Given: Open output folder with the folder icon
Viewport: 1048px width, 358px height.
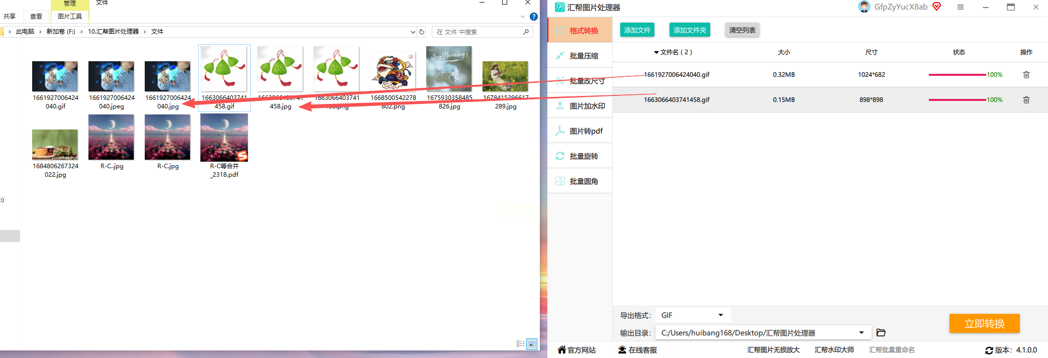Looking at the screenshot, I should [x=881, y=332].
